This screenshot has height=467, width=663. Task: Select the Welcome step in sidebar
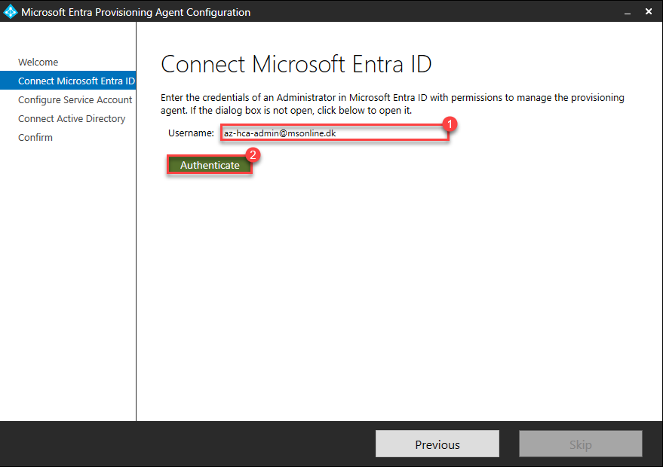coord(38,62)
